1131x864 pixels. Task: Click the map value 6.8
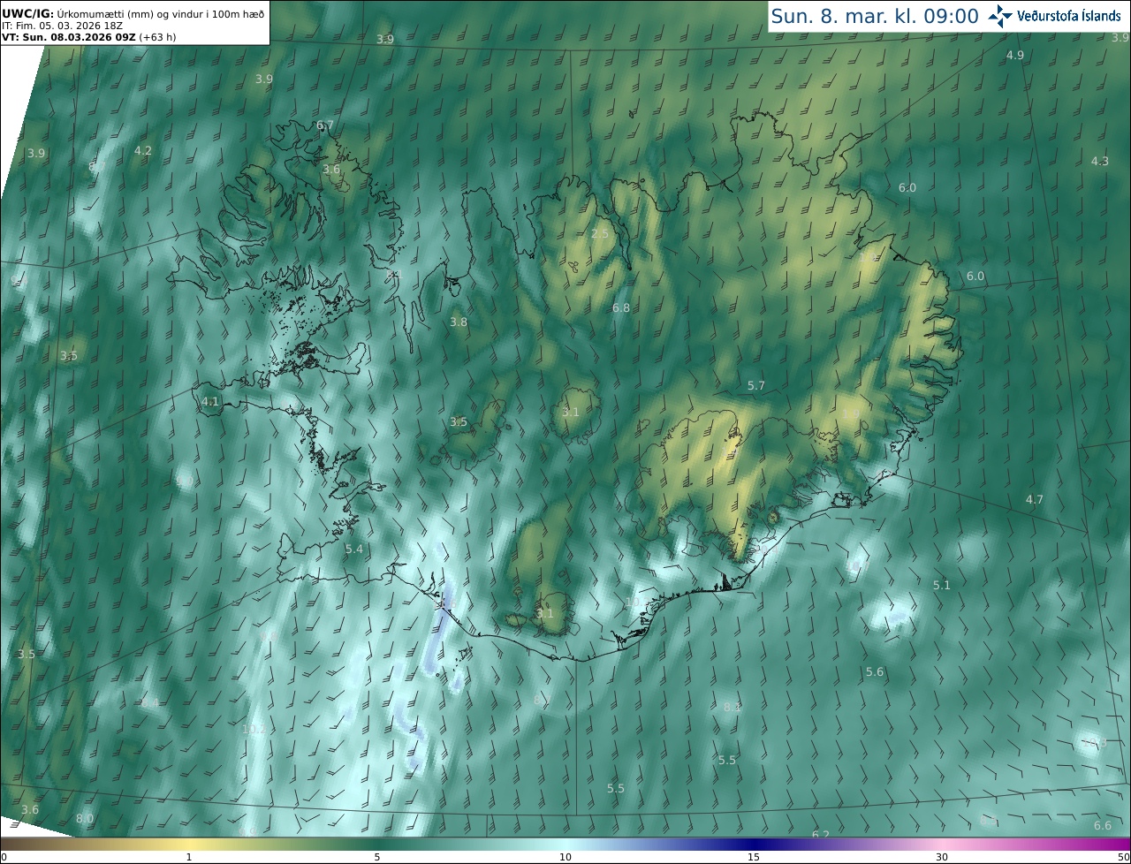(621, 308)
